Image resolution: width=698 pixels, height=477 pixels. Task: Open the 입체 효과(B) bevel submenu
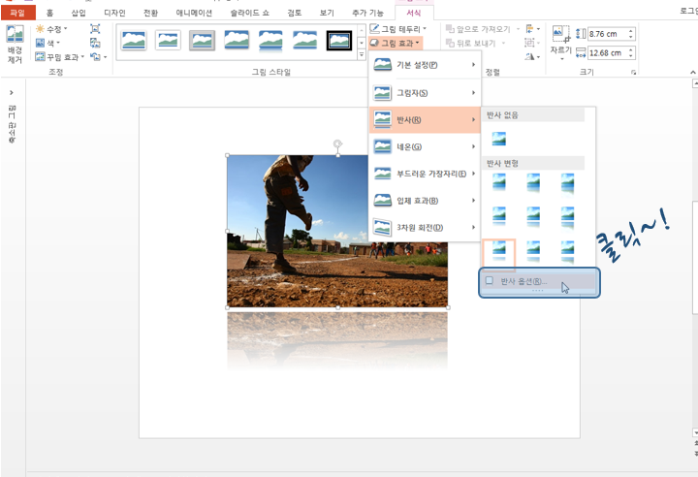[x=425, y=201]
